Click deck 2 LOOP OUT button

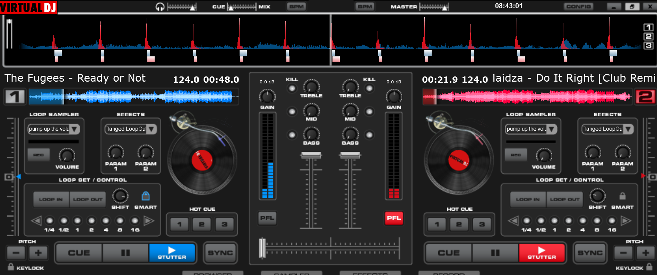click(565, 200)
